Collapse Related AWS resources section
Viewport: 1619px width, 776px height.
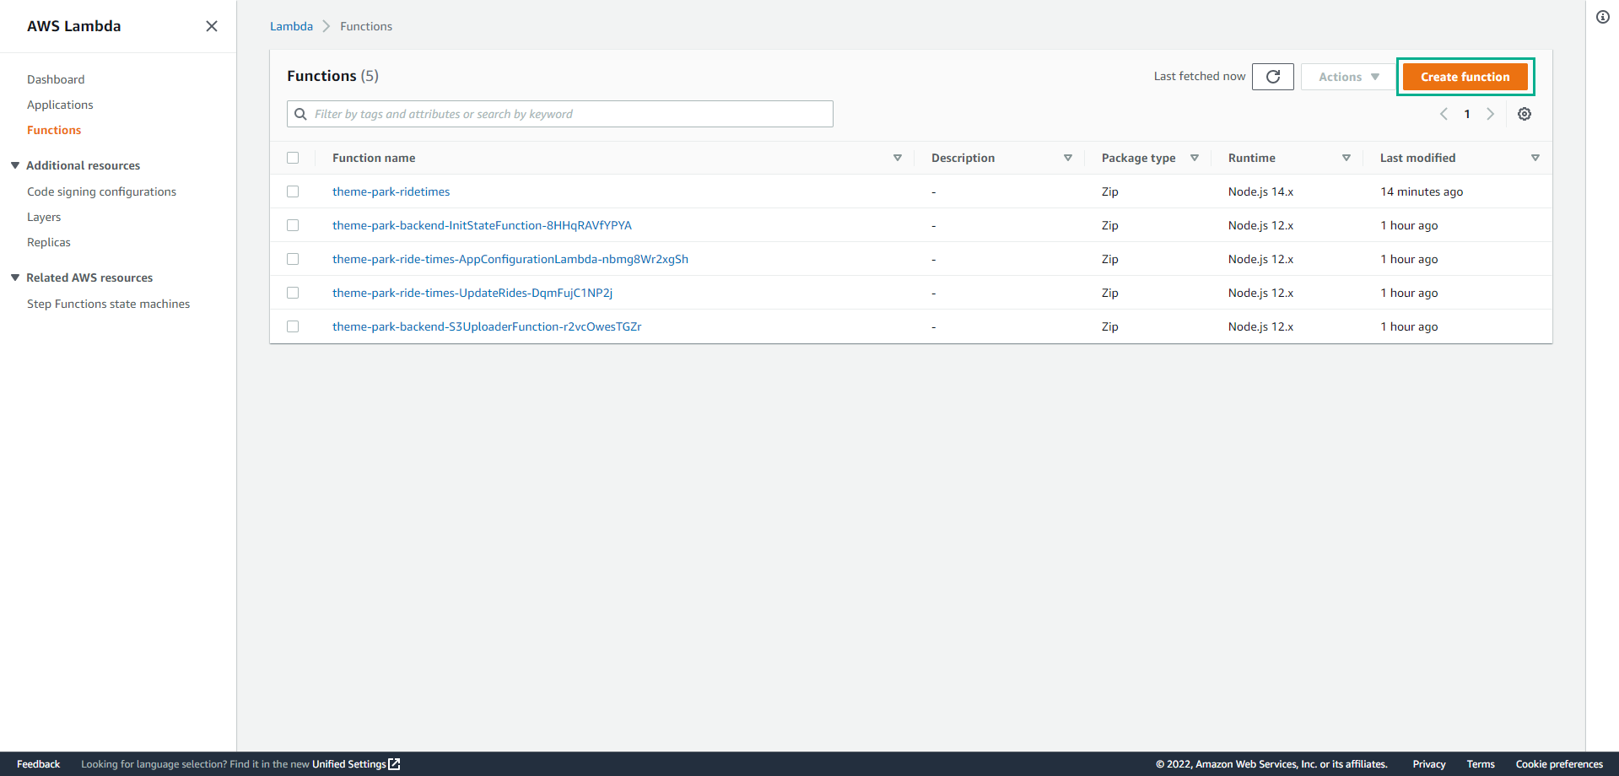pyautogui.click(x=15, y=278)
